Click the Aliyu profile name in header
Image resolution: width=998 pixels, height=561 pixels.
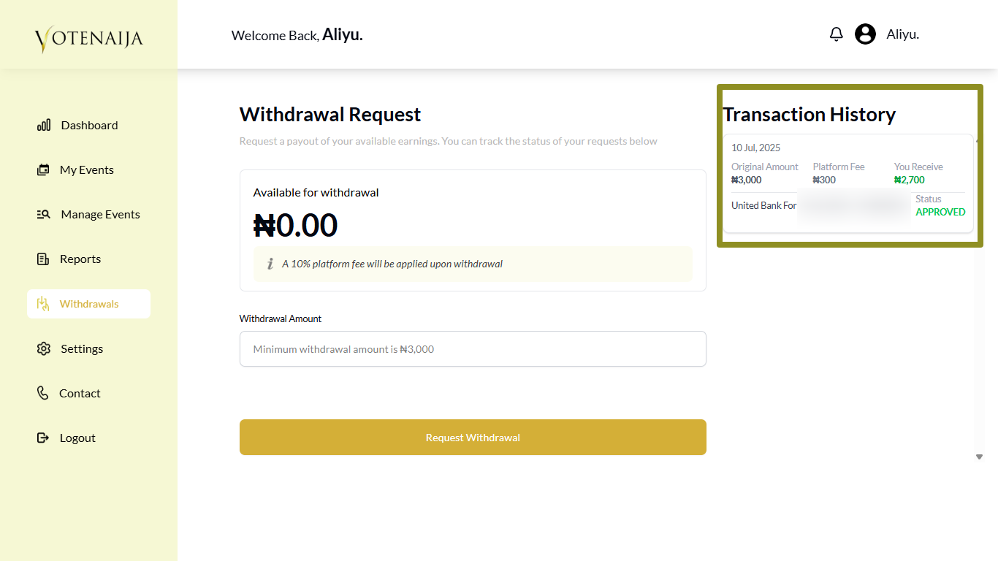click(902, 34)
